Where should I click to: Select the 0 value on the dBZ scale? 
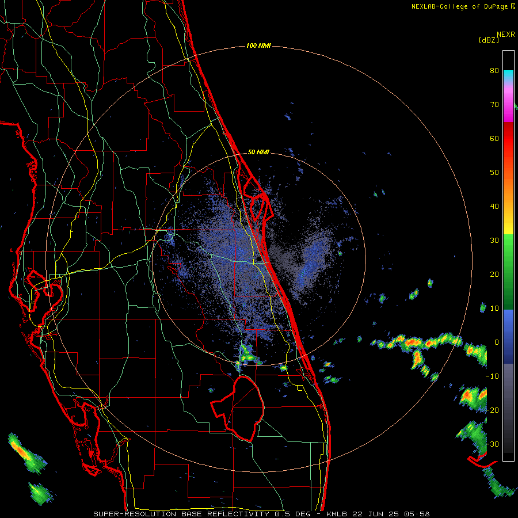tap(497, 342)
